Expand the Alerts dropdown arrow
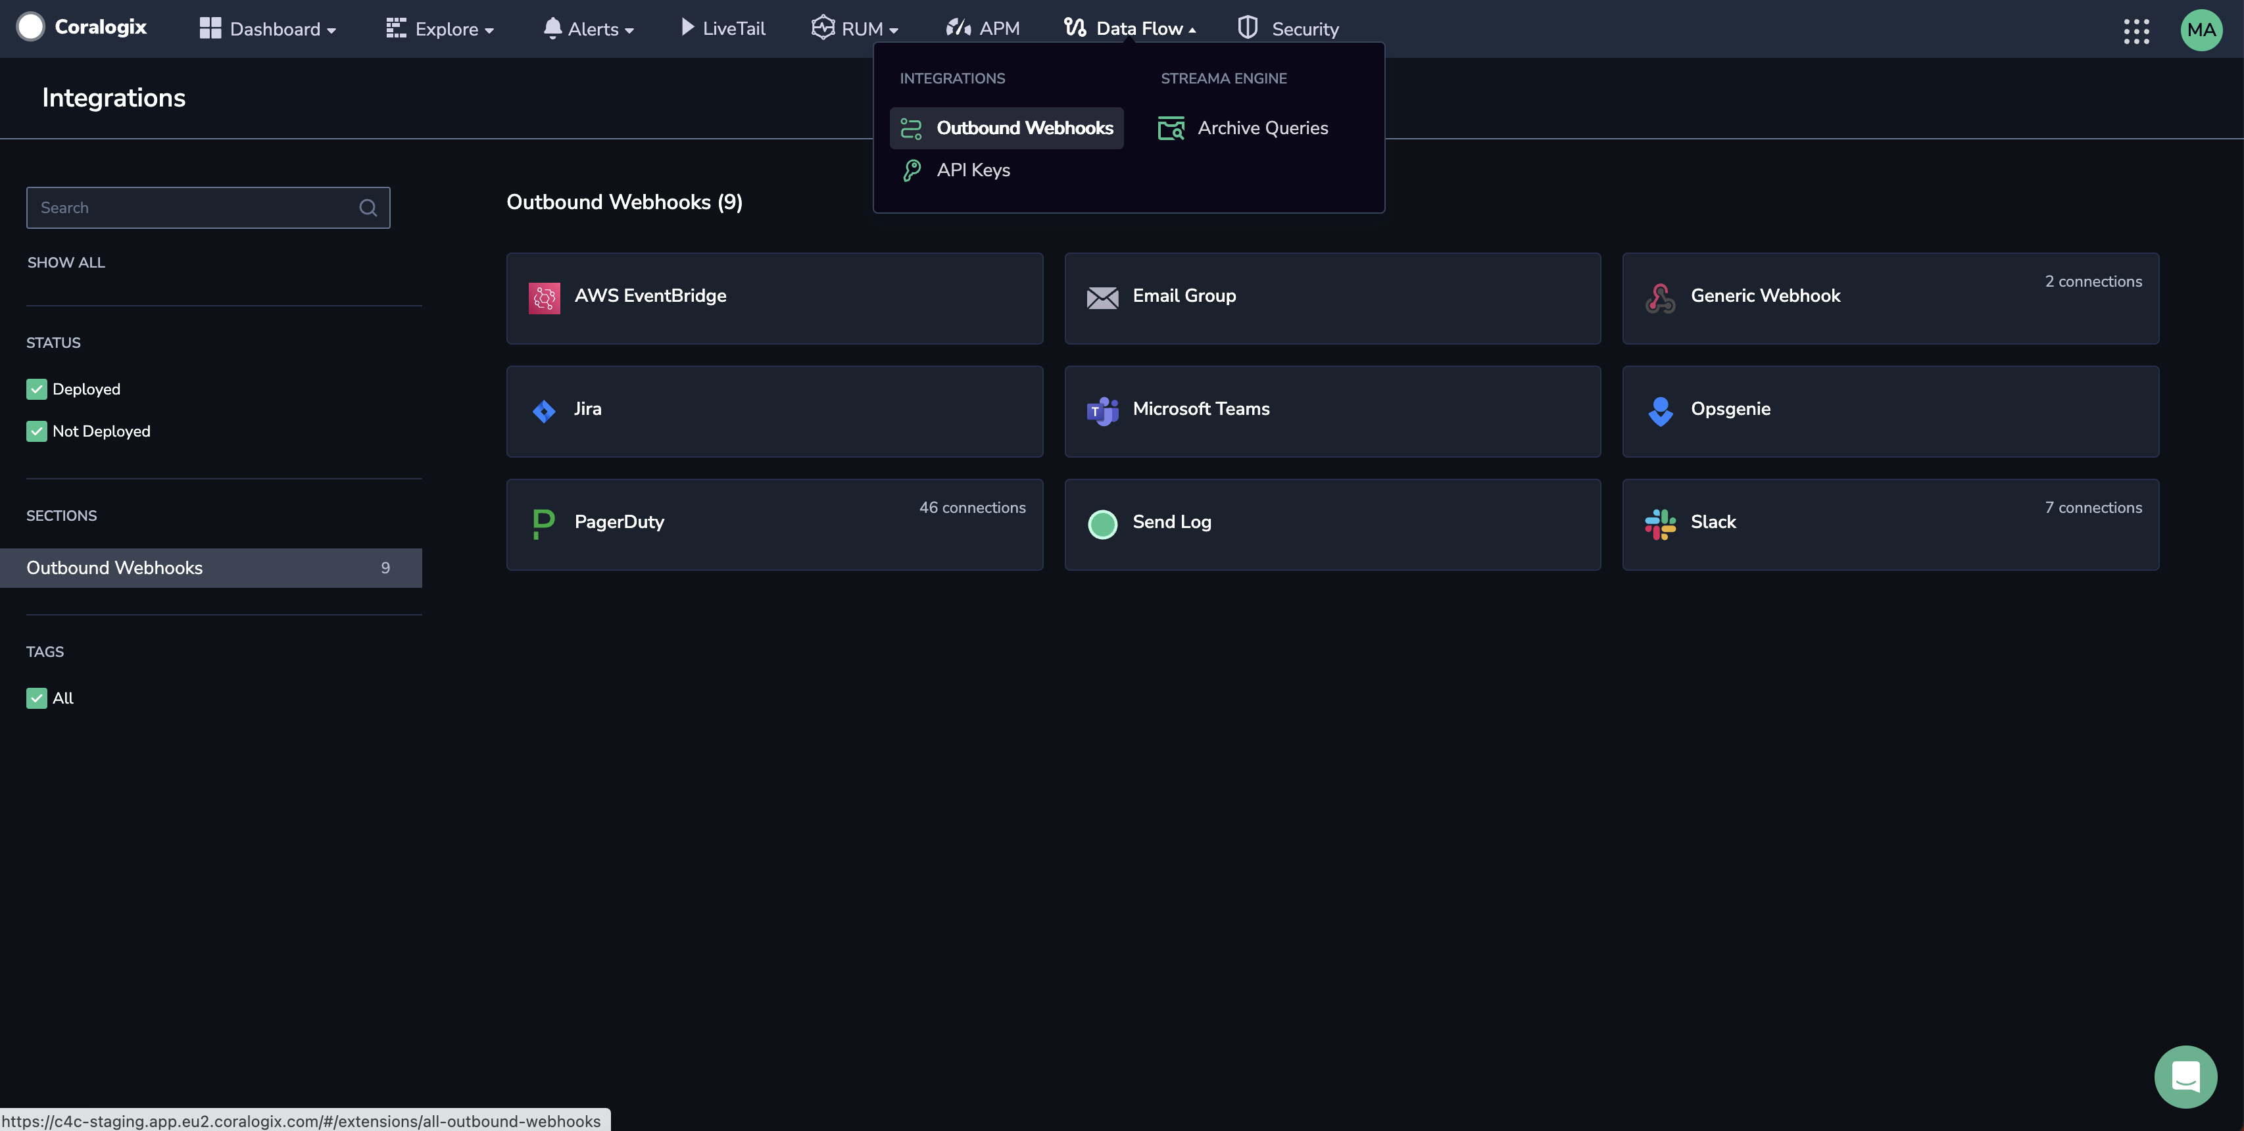Viewport: 2244px width, 1131px height. coord(629,30)
